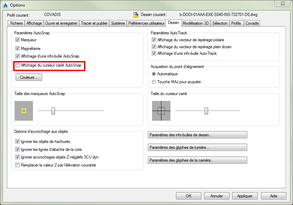The image size is (293, 205).
Task: Enable Remplacer la valeur Z par l'élévation courante
Action: [x=17, y=165]
